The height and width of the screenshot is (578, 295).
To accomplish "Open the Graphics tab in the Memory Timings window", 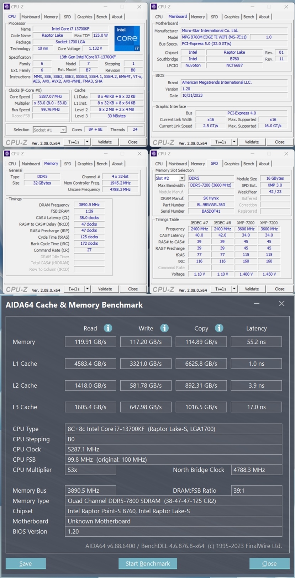I will pos(85,164).
